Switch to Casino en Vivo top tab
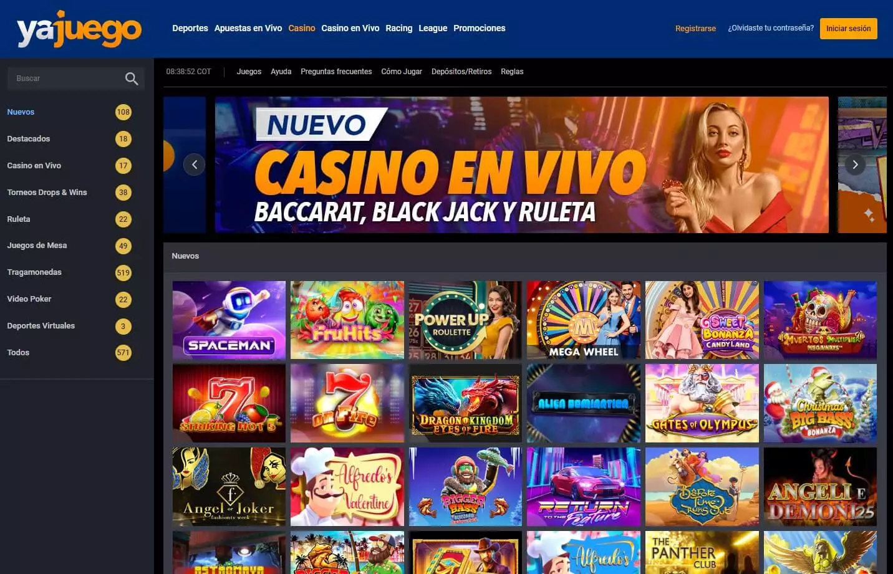The width and height of the screenshot is (893, 574). (x=350, y=28)
